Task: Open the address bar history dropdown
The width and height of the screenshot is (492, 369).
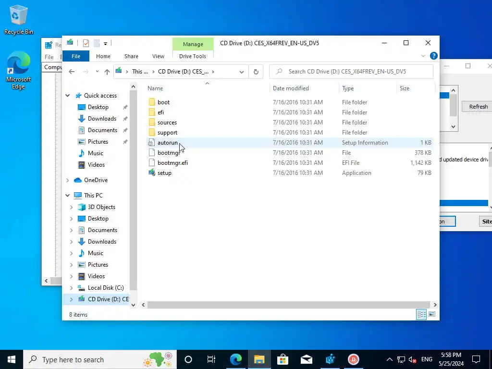Action: (x=242, y=72)
